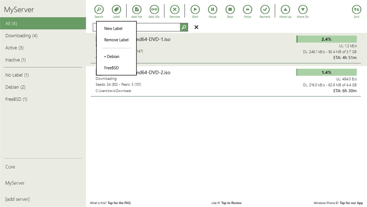This screenshot has height=207, width=367.
Task: Click the green magnifier search button
Action: coord(184,27)
